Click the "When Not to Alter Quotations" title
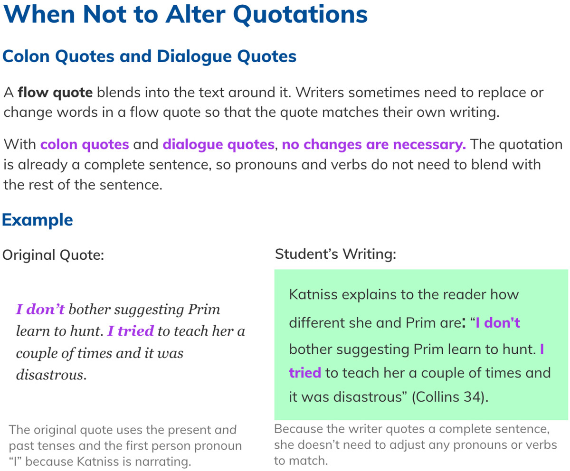 coord(185,14)
